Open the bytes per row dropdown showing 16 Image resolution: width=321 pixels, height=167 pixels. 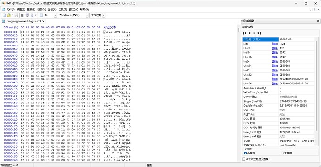click(x=55, y=15)
